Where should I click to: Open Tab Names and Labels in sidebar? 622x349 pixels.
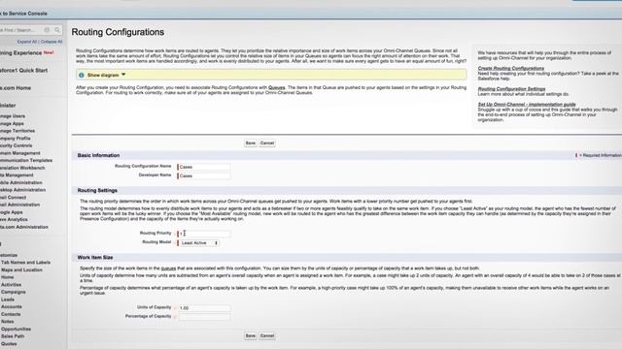coord(25,263)
